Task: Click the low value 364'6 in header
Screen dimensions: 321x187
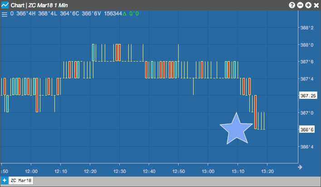Action: pyautogui.click(x=68, y=14)
